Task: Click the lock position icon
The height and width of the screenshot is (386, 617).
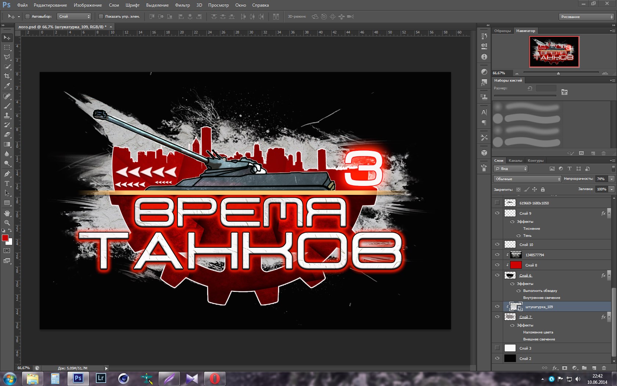Action: (x=535, y=189)
